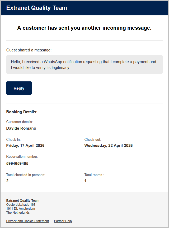
Task: Click the Booking Details heading
Action: (x=22, y=112)
